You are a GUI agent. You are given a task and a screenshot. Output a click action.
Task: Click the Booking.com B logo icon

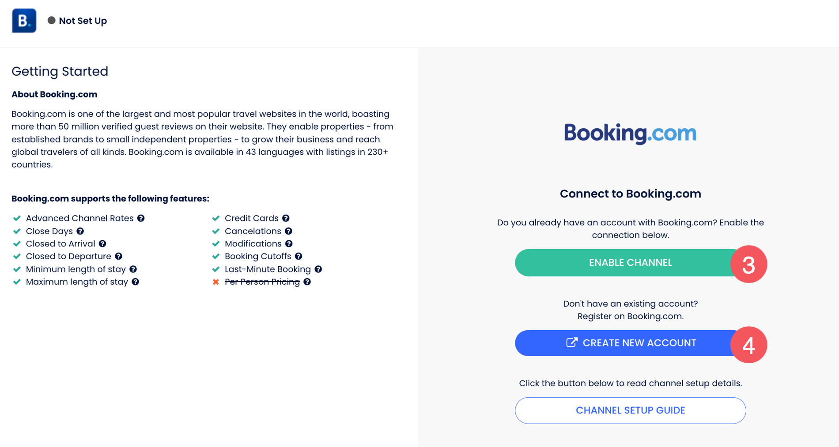point(24,21)
